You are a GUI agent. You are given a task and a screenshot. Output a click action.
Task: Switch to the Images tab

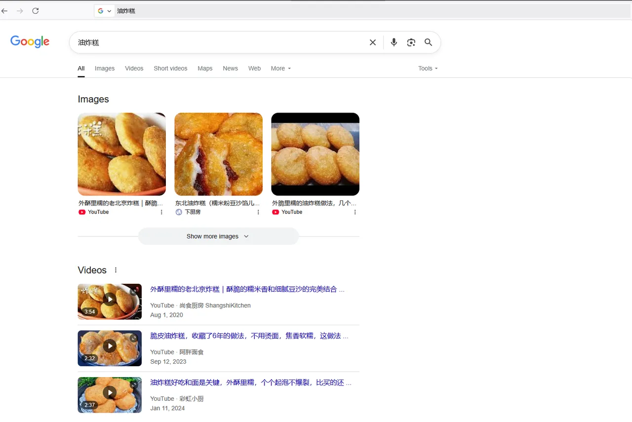click(x=105, y=69)
